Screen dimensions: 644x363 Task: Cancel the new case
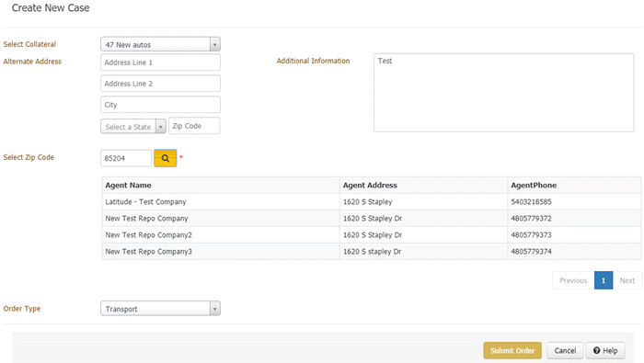pos(565,351)
